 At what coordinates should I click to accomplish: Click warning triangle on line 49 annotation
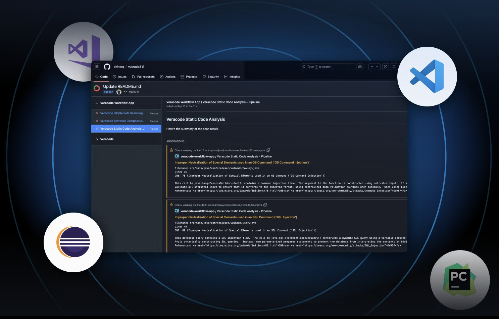171,205
